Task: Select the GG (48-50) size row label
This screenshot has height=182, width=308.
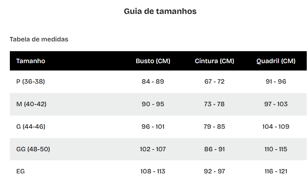Action: pos(33,149)
